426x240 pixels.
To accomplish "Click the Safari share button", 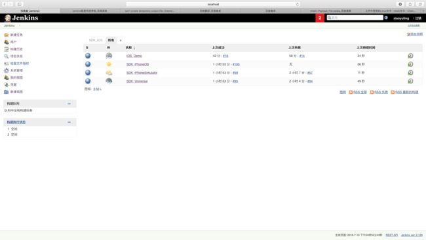I will tap(410, 4).
